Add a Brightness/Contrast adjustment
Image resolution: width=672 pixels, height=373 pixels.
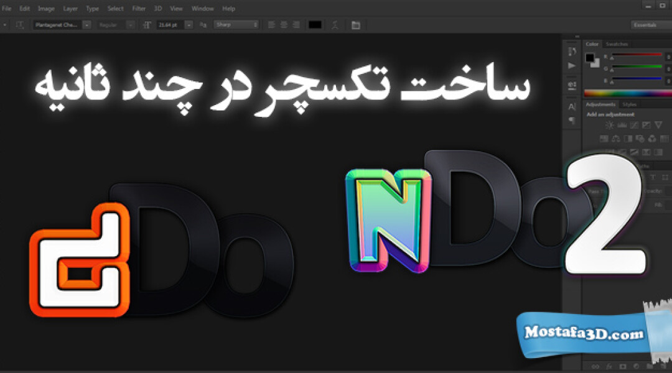[610, 126]
